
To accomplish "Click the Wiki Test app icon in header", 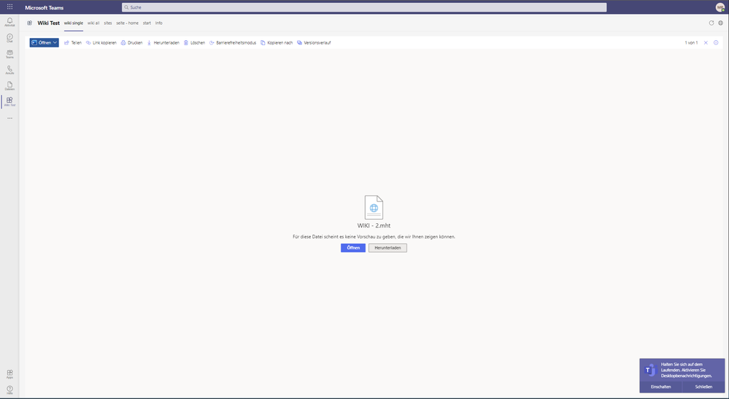I will [x=30, y=23].
